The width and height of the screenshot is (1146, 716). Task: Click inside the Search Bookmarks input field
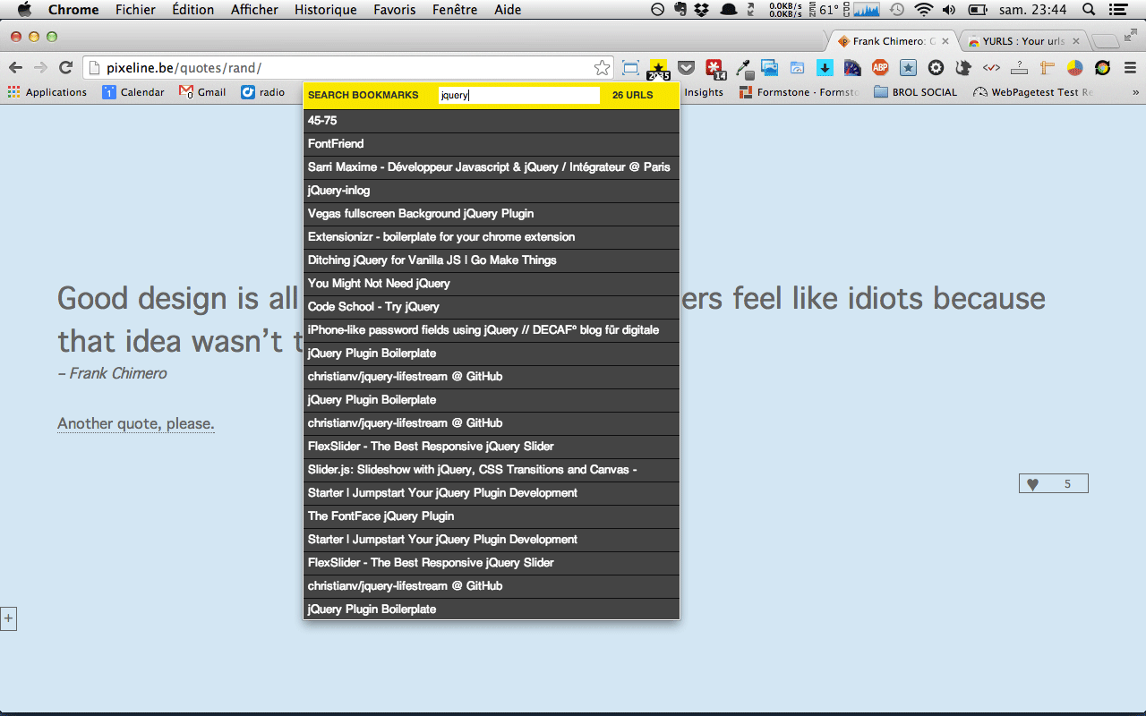click(519, 95)
